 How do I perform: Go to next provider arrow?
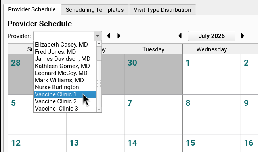coord(119,36)
